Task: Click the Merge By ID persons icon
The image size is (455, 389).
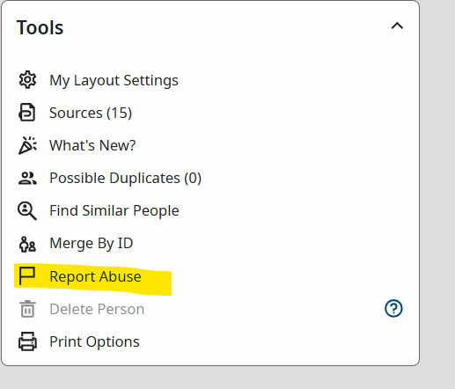Action: pos(27,244)
